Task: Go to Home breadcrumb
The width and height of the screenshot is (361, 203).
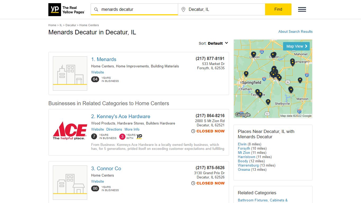Action: (52, 25)
